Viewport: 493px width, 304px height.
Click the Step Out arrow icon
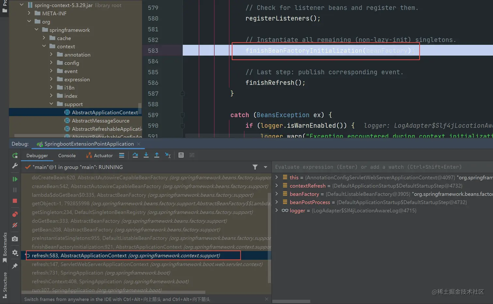click(x=157, y=155)
